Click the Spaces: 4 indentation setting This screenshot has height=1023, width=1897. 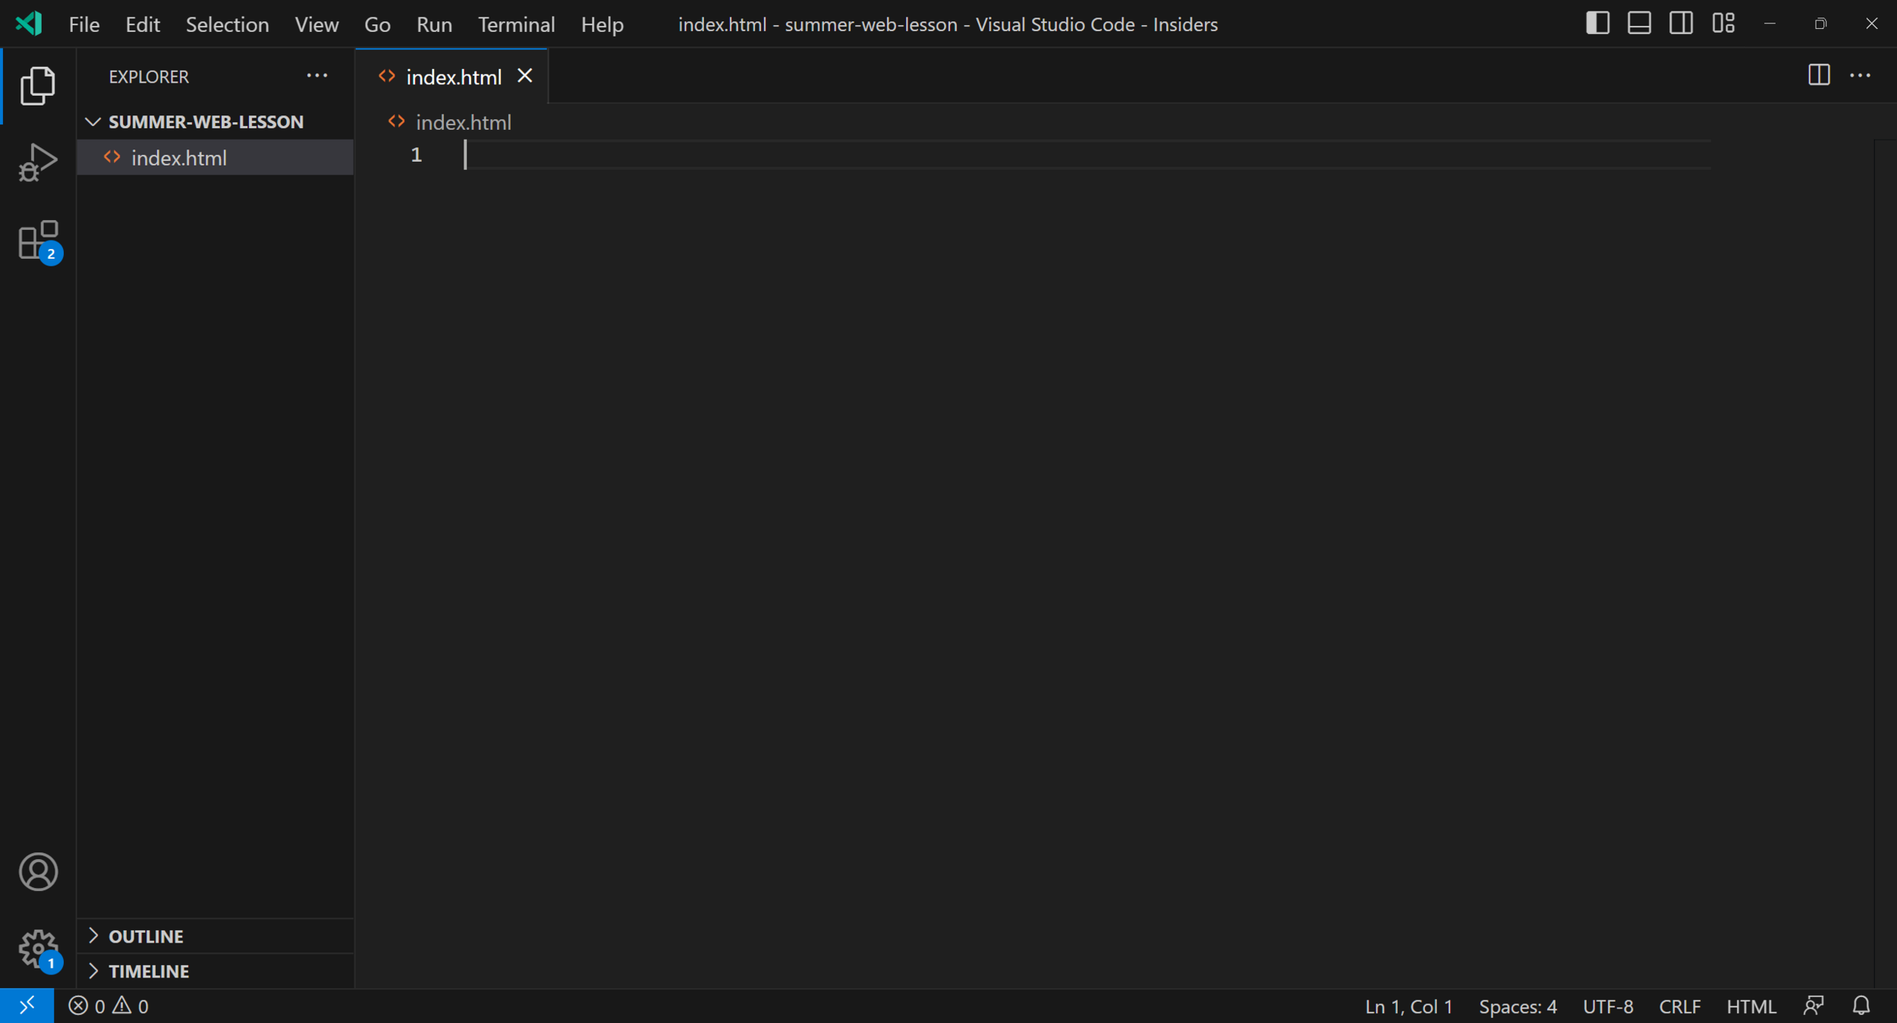coord(1517,1006)
